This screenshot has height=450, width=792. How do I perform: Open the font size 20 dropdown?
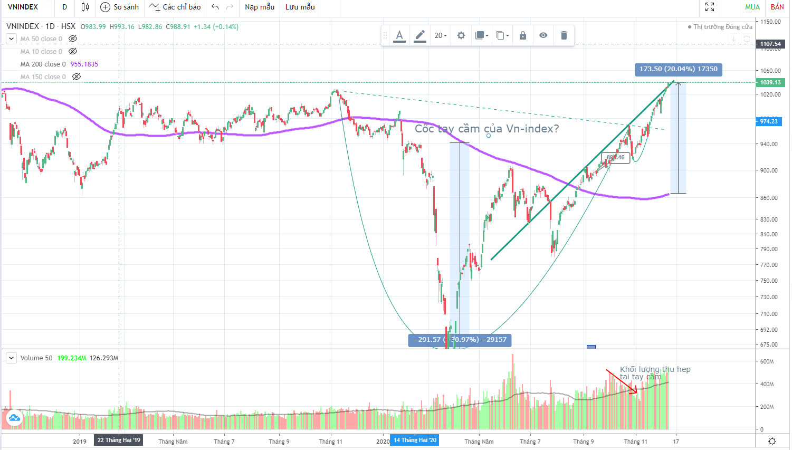[440, 35]
